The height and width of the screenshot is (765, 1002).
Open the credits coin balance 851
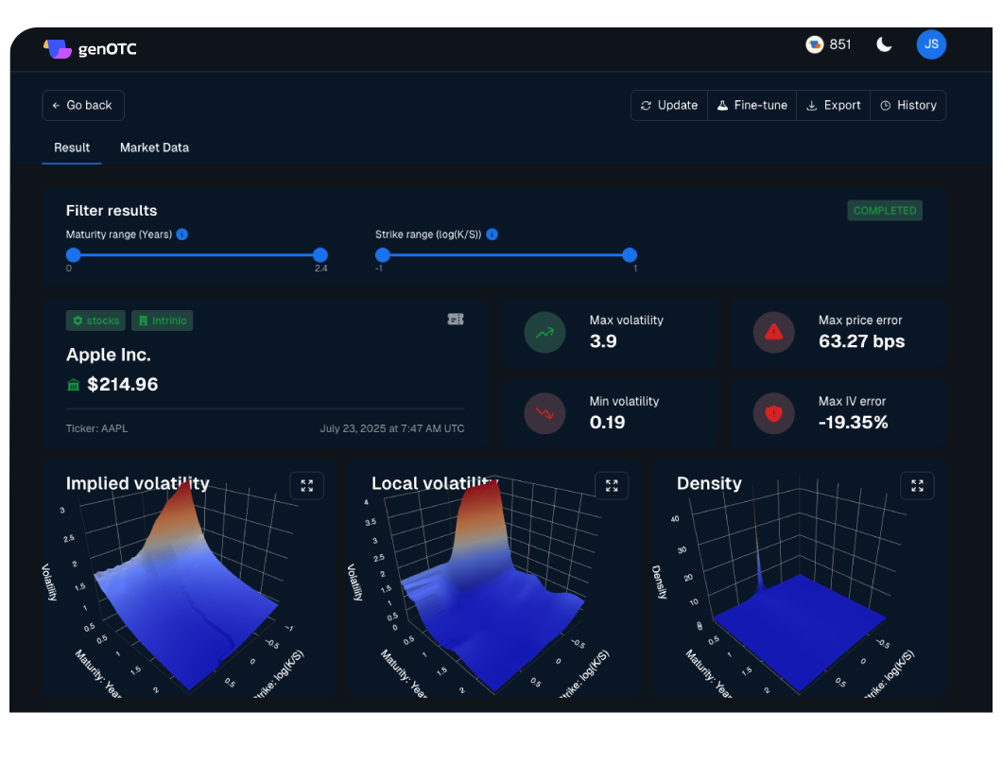(828, 44)
